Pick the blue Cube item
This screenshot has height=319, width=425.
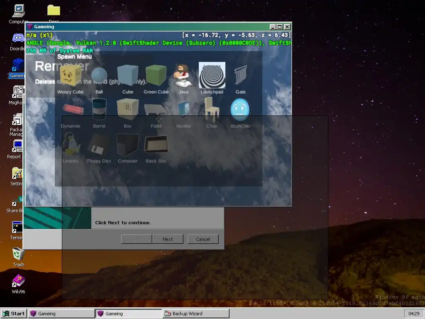click(128, 79)
